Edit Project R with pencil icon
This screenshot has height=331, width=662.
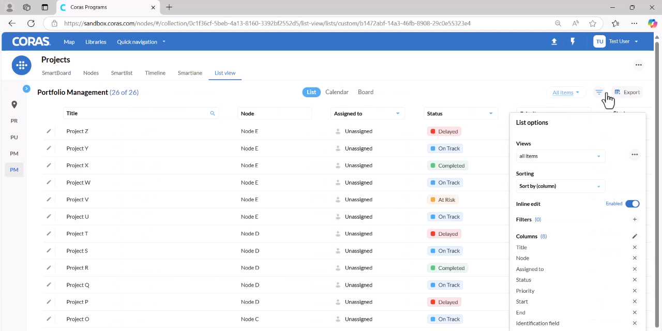click(49, 267)
